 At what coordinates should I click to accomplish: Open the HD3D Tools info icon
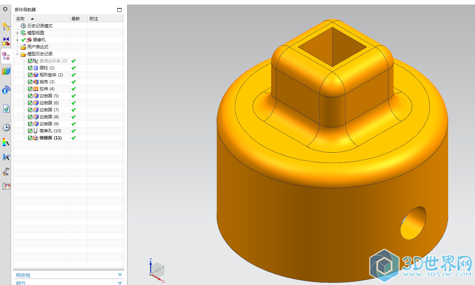coord(6,90)
